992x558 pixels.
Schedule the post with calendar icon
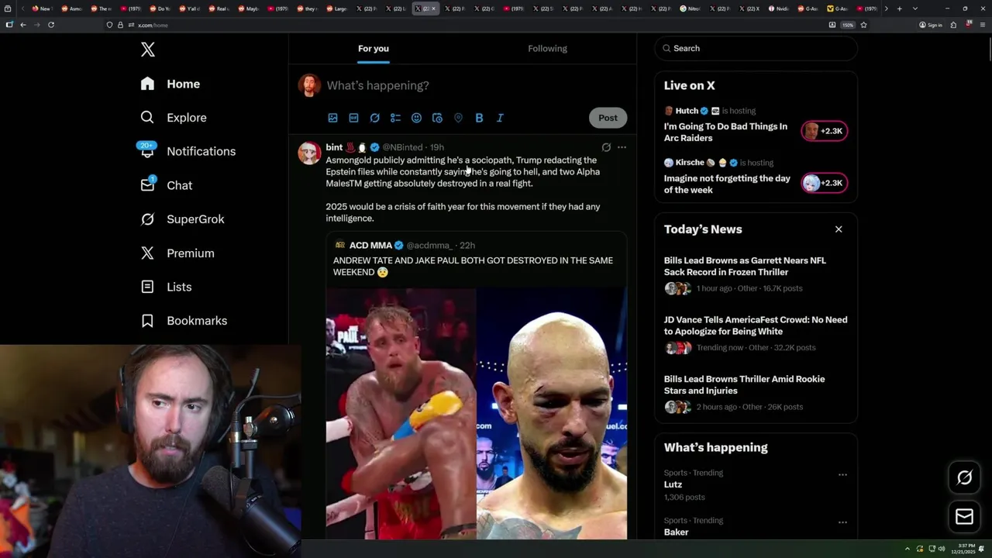437,118
